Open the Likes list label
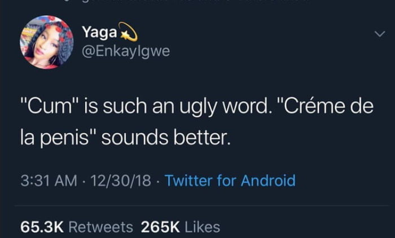This screenshot has width=395, height=238. click(203, 227)
